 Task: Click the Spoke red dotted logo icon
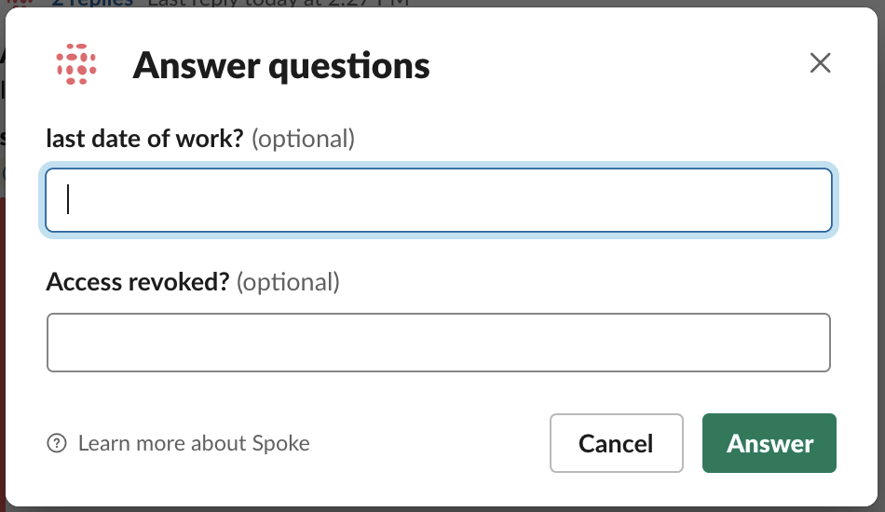76,64
